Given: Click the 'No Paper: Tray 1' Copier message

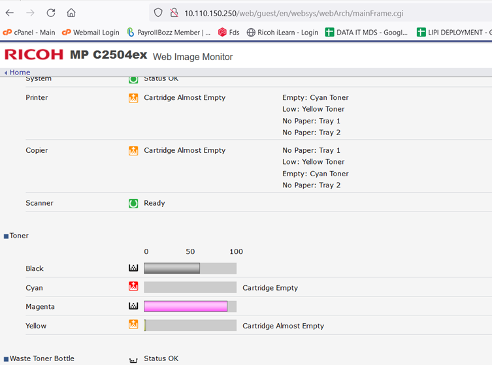Looking at the screenshot, I should 311,150.
